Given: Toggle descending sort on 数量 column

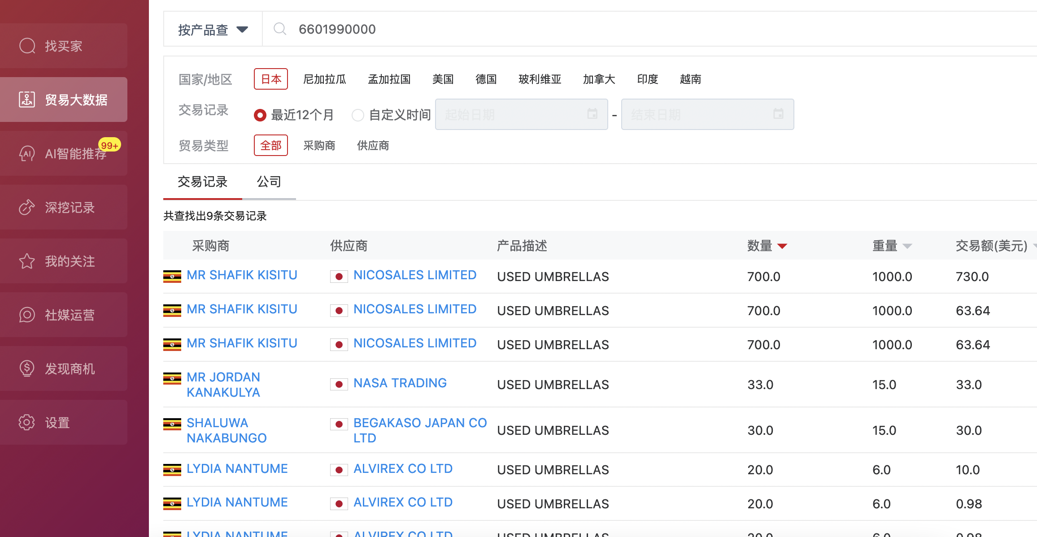Looking at the screenshot, I should pos(782,246).
